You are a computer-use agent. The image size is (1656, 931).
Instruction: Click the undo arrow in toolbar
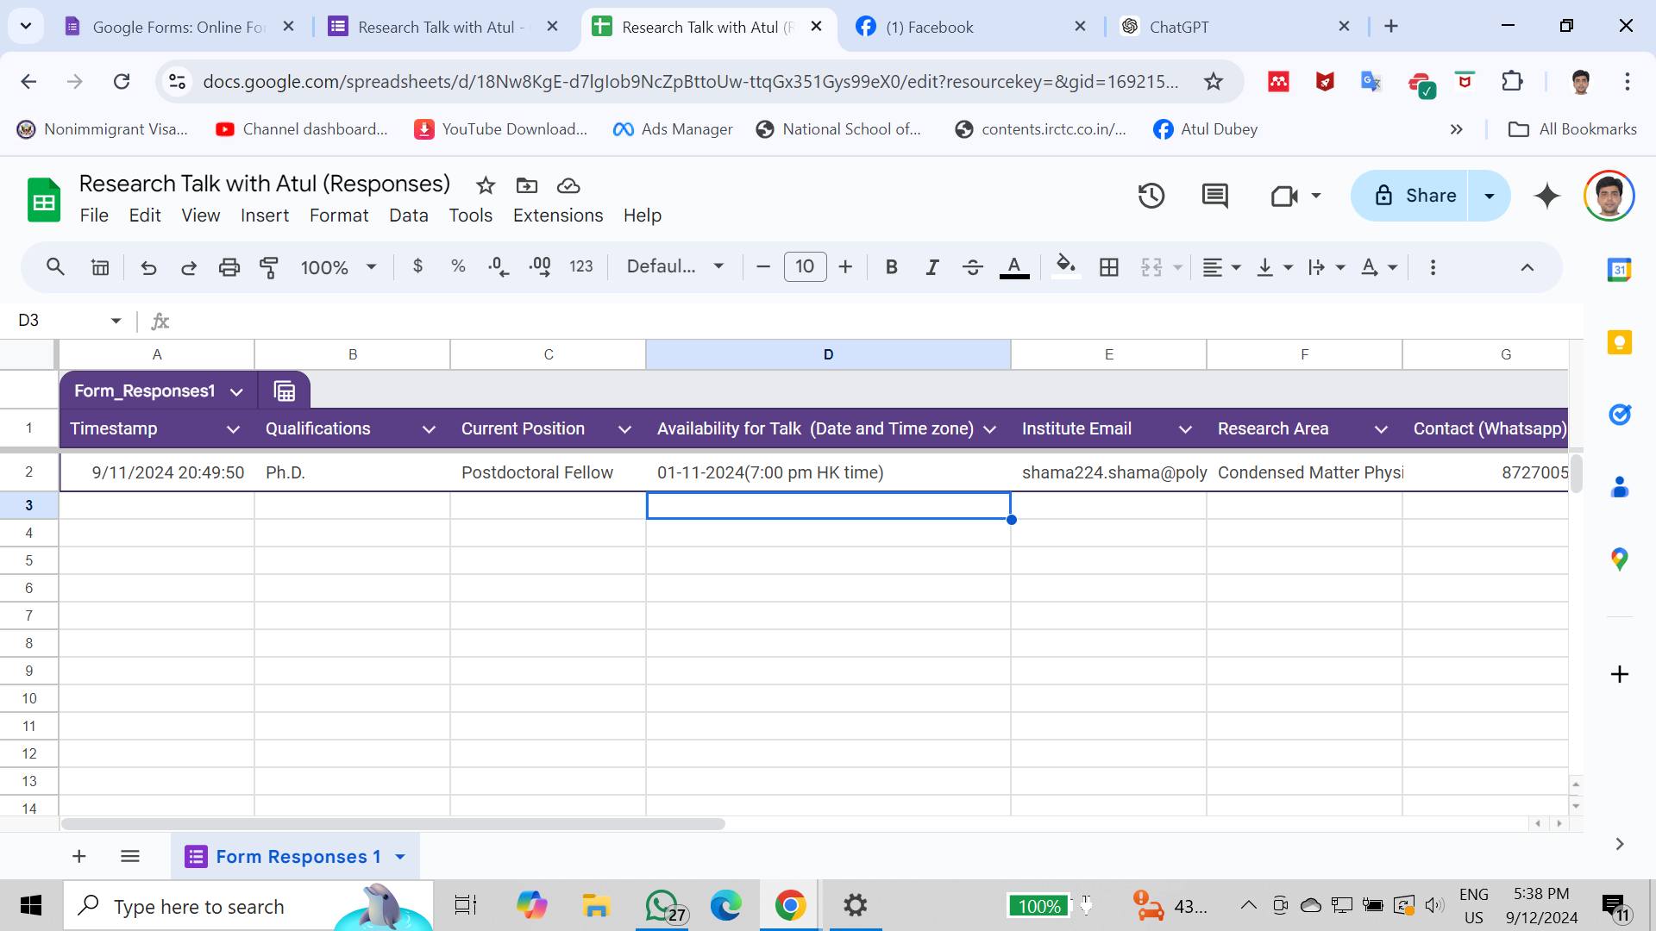(148, 267)
